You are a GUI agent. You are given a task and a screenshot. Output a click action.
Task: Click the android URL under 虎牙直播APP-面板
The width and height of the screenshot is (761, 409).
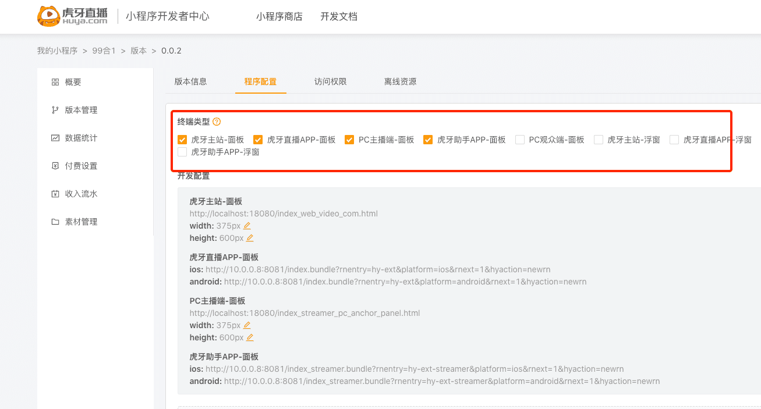click(x=405, y=282)
